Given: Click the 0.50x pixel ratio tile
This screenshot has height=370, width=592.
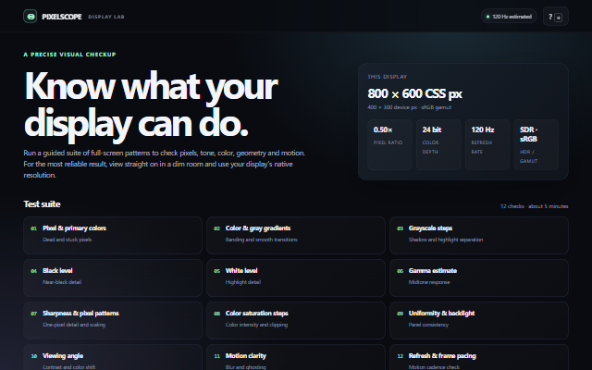Looking at the screenshot, I should point(389,144).
